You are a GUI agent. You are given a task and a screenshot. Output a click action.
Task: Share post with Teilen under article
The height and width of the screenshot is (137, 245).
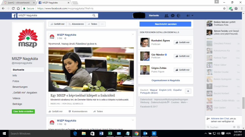click(98, 112)
